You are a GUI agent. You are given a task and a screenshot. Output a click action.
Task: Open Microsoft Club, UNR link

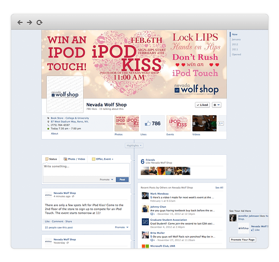click(x=163, y=246)
